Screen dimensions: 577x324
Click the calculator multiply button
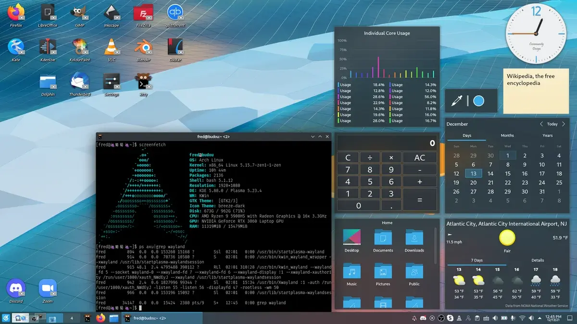391,157
